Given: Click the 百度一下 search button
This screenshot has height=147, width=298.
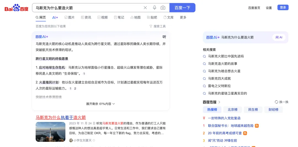Looking at the screenshot, I should (x=182, y=8).
